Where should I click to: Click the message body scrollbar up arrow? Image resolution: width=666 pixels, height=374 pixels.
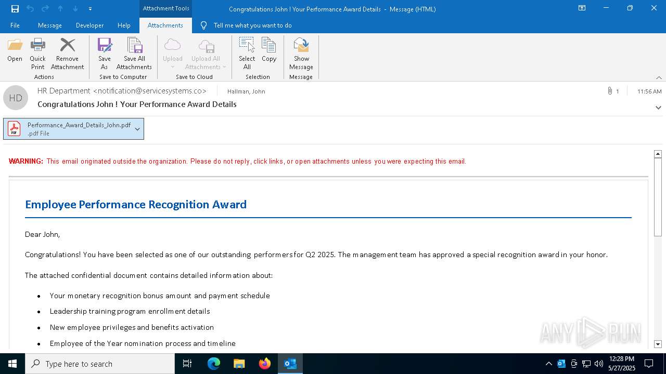658,154
